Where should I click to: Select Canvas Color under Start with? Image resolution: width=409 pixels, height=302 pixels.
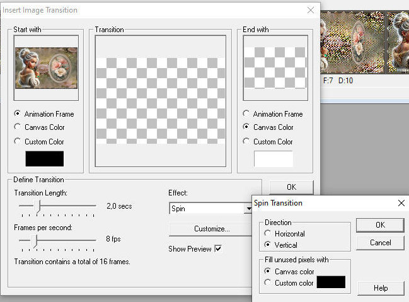click(18, 128)
